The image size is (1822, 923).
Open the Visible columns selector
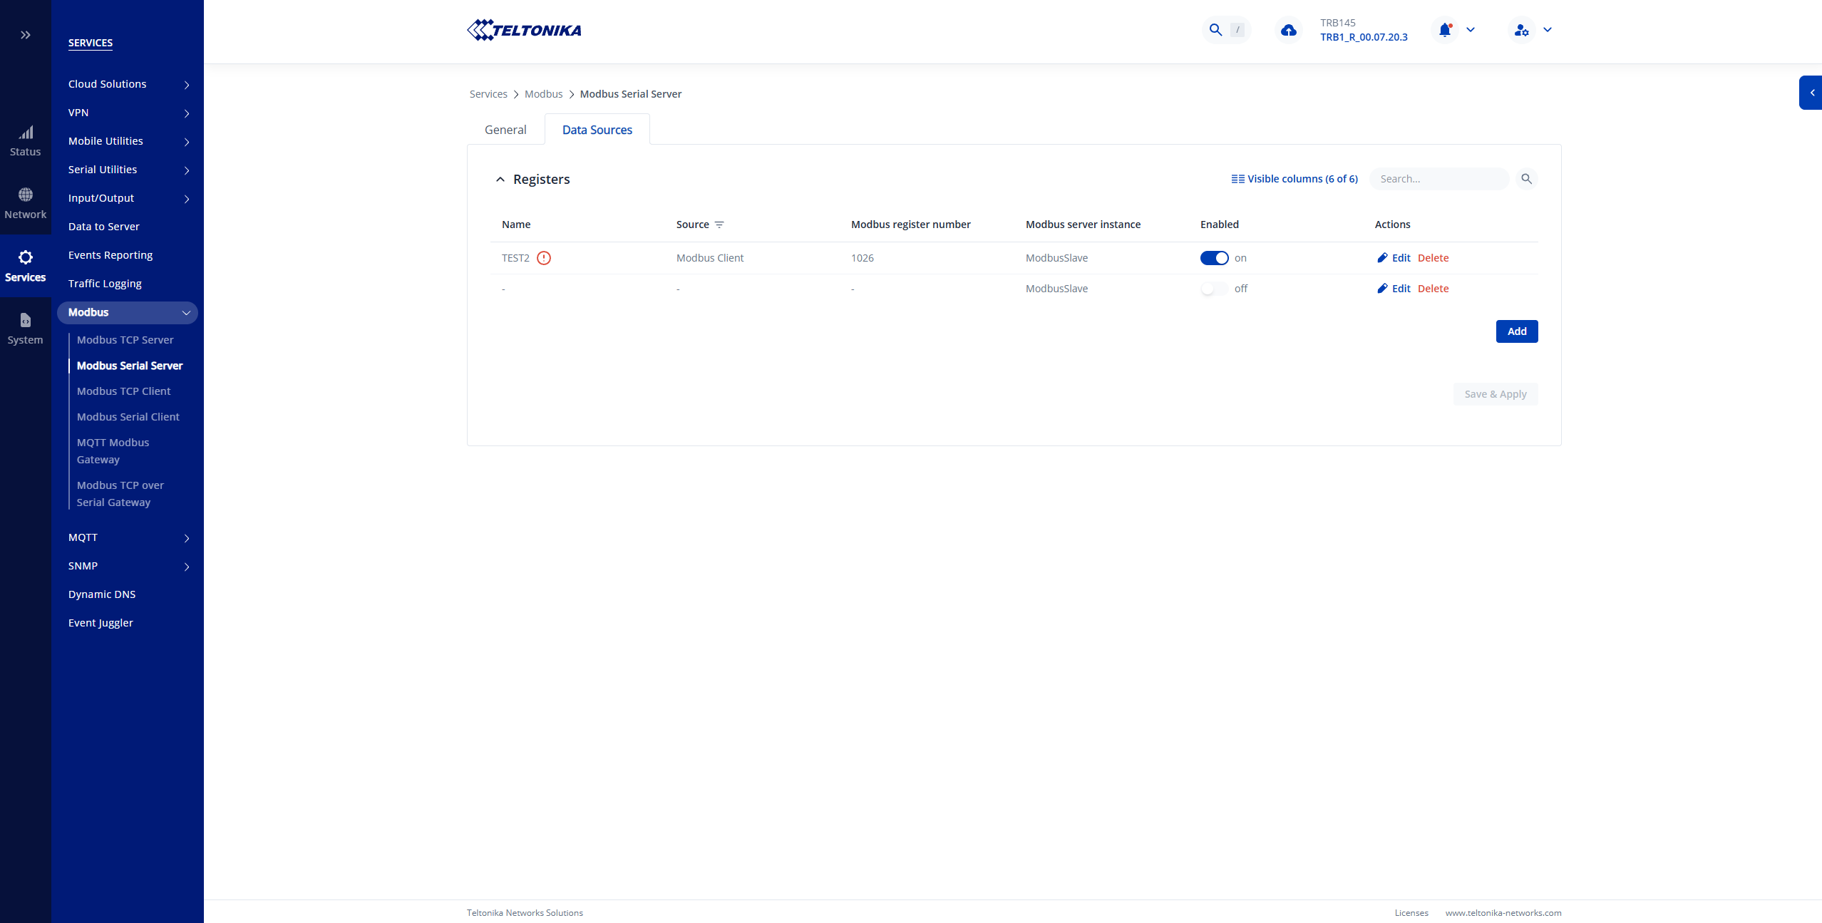click(x=1295, y=179)
